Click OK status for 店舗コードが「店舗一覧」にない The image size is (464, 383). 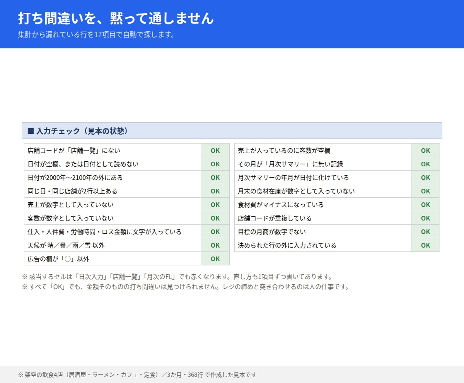coord(215,150)
